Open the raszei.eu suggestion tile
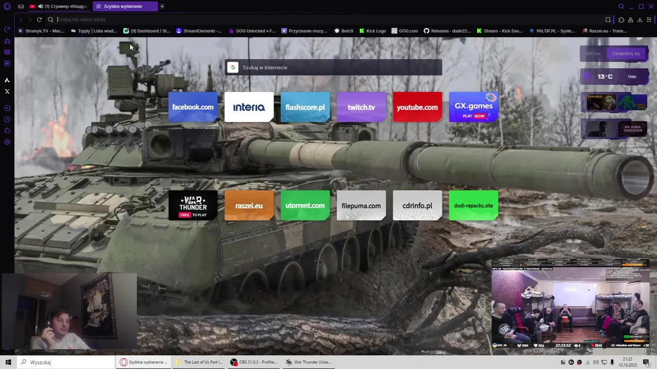Viewport: 657px width, 369px height. point(249,206)
